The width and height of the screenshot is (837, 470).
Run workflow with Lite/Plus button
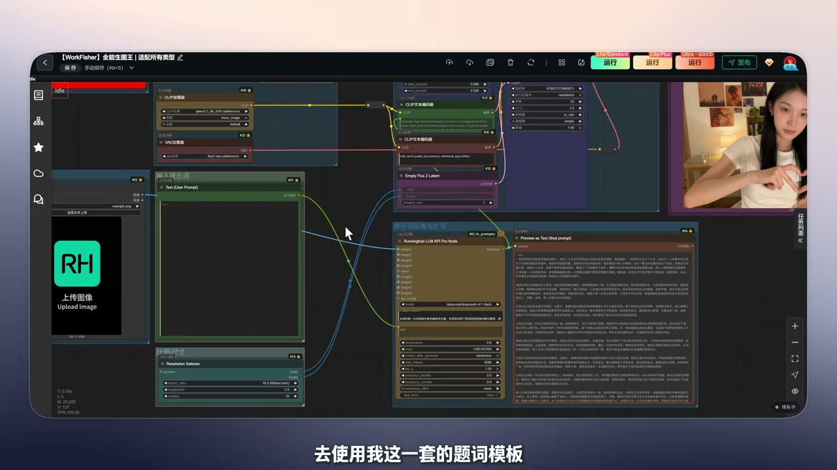click(653, 63)
